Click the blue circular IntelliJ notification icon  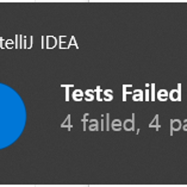pyautogui.click(x=12, y=116)
